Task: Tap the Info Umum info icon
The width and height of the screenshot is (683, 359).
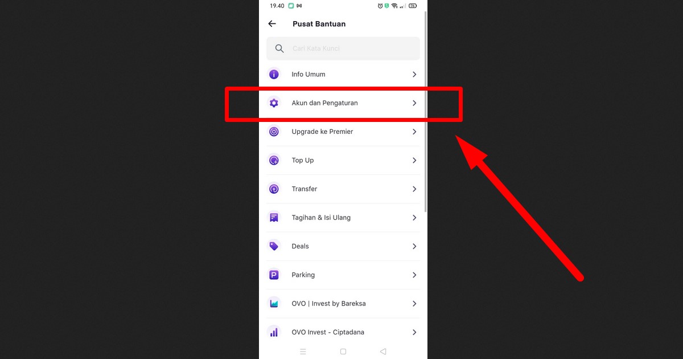Action: point(274,74)
